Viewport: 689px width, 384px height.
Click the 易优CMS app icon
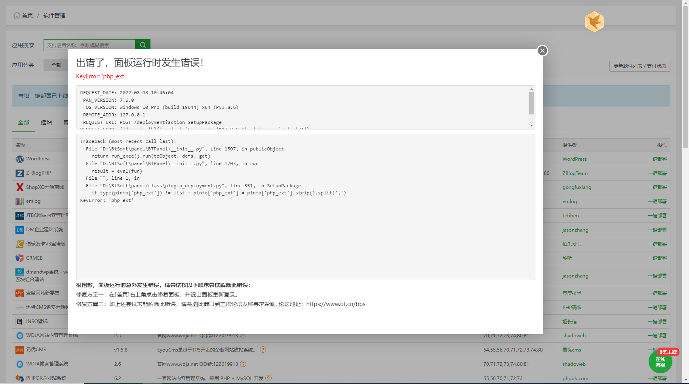point(20,350)
